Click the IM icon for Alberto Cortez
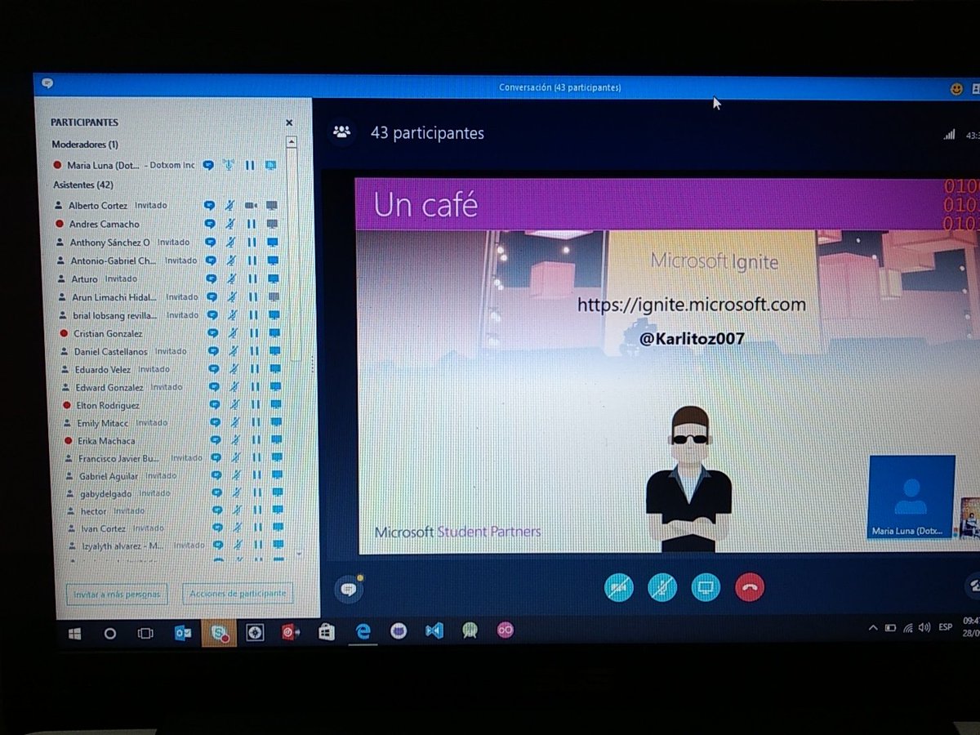The height and width of the screenshot is (735, 980). [x=209, y=206]
